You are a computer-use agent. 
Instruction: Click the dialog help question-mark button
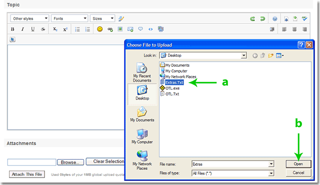[x=301, y=45]
